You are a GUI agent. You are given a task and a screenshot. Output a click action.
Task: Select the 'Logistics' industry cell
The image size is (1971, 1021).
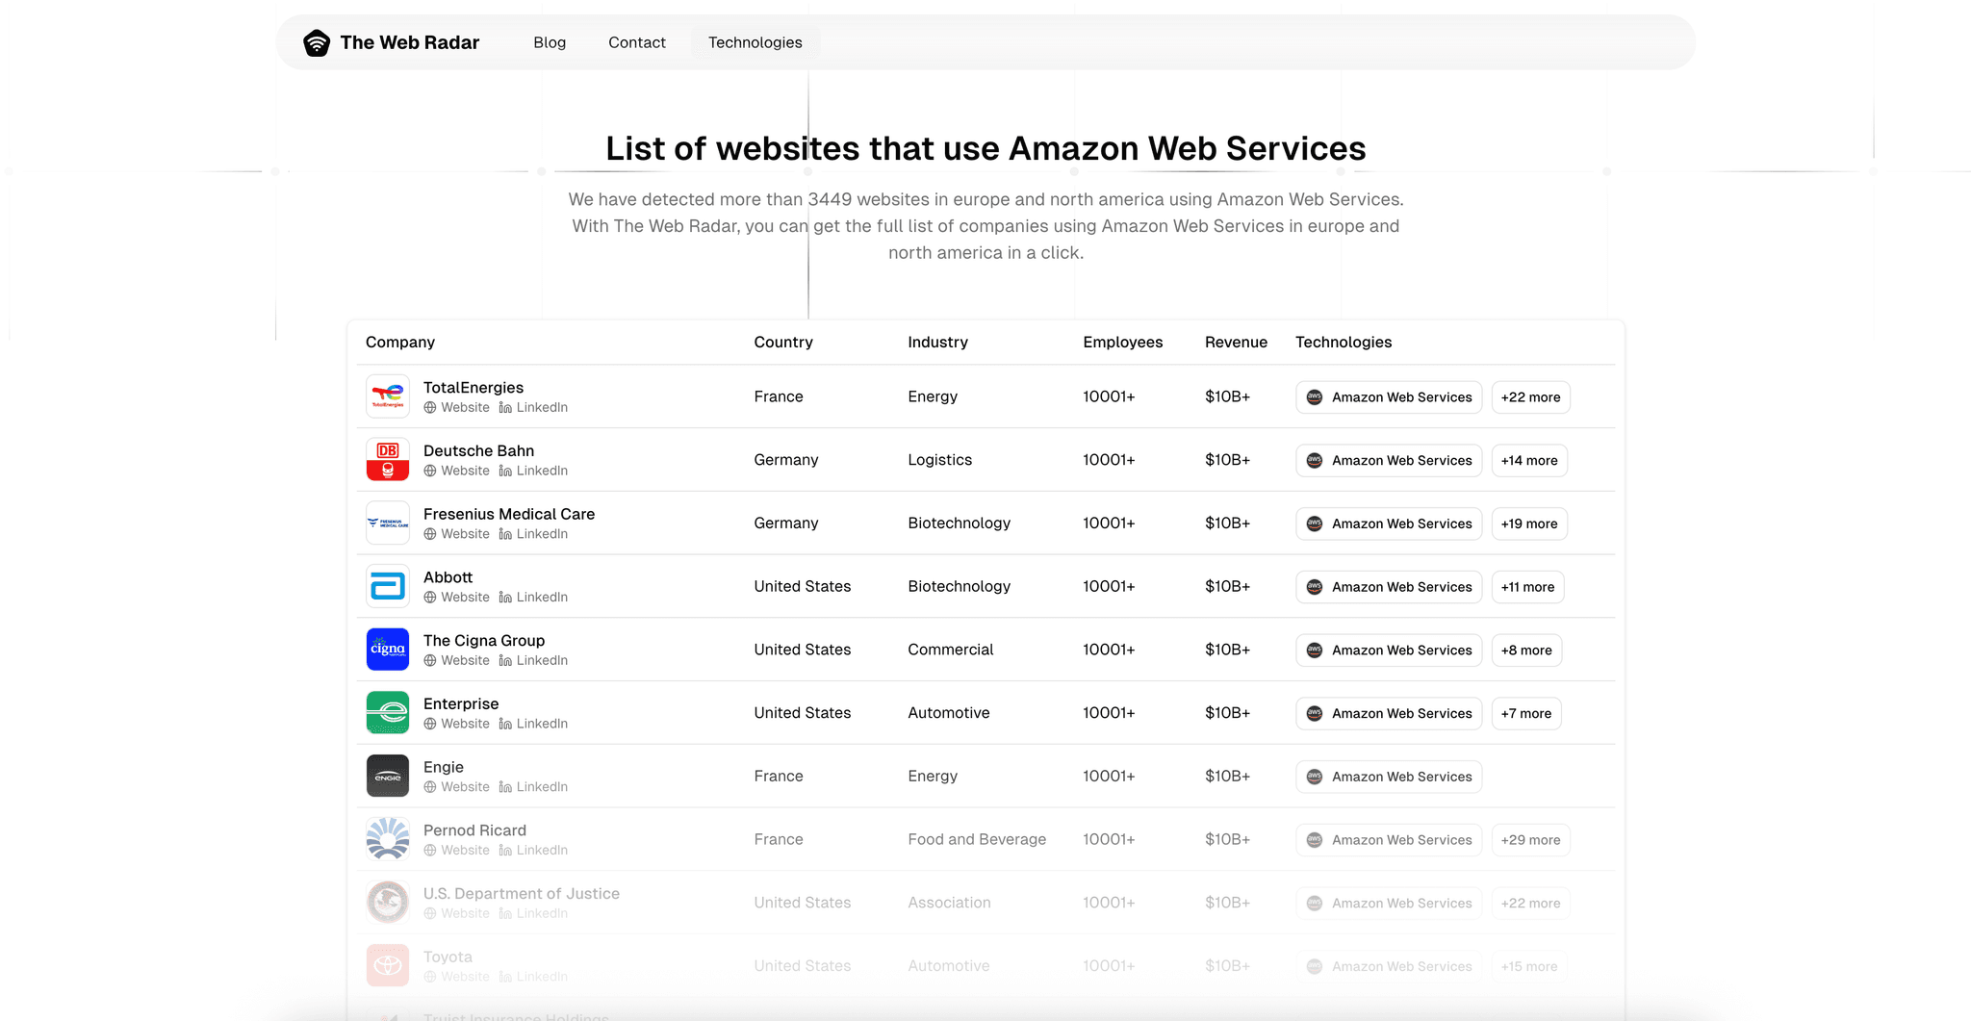[x=940, y=460]
